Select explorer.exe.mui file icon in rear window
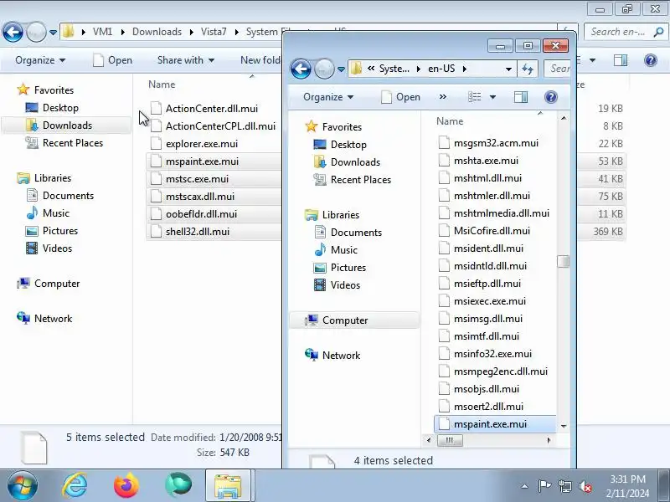670x502 pixels. (x=156, y=144)
